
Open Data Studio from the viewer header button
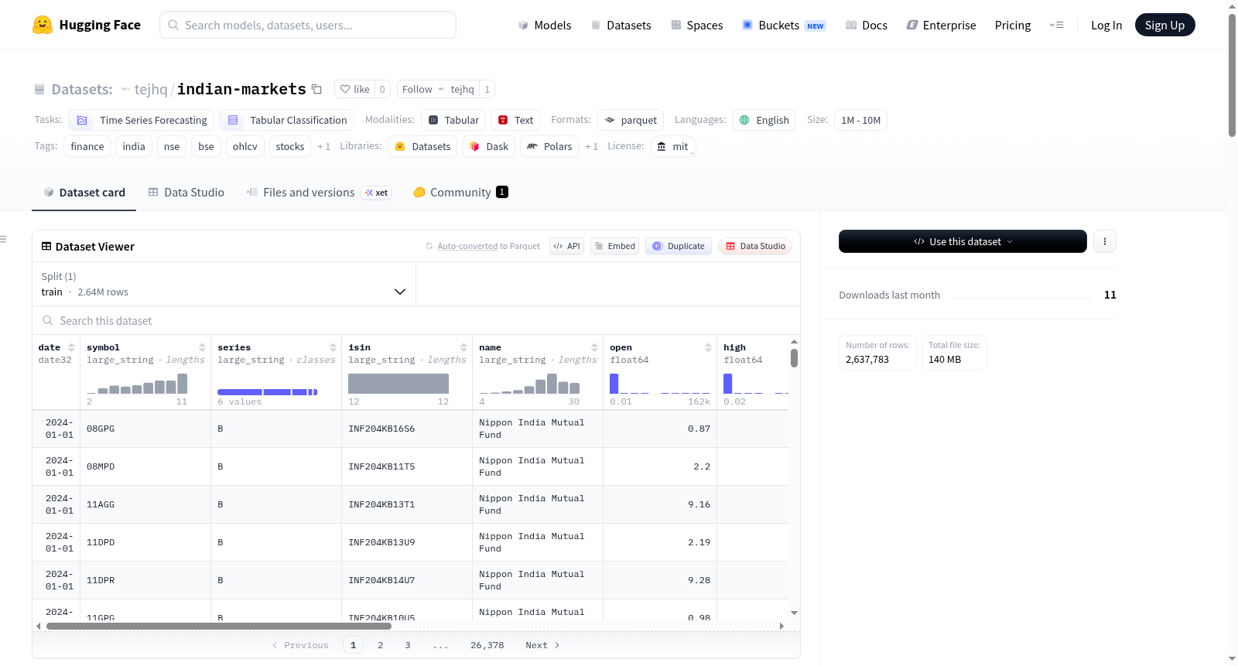(x=755, y=246)
